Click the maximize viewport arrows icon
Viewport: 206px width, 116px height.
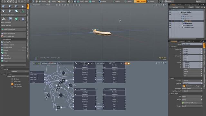pyautogui.click(x=161, y=5)
